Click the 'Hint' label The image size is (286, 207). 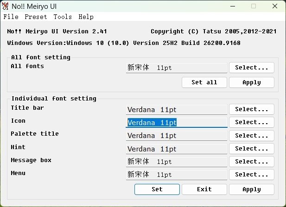(x=18, y=147)
